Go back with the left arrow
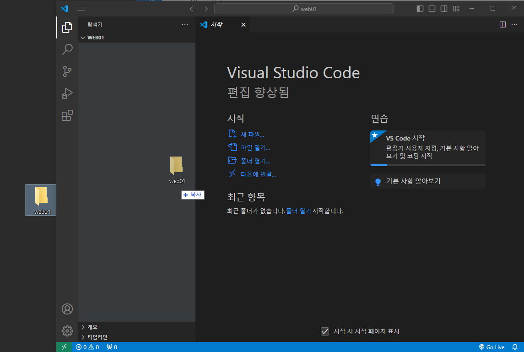The image size is (524, 352). coord(193,9)
